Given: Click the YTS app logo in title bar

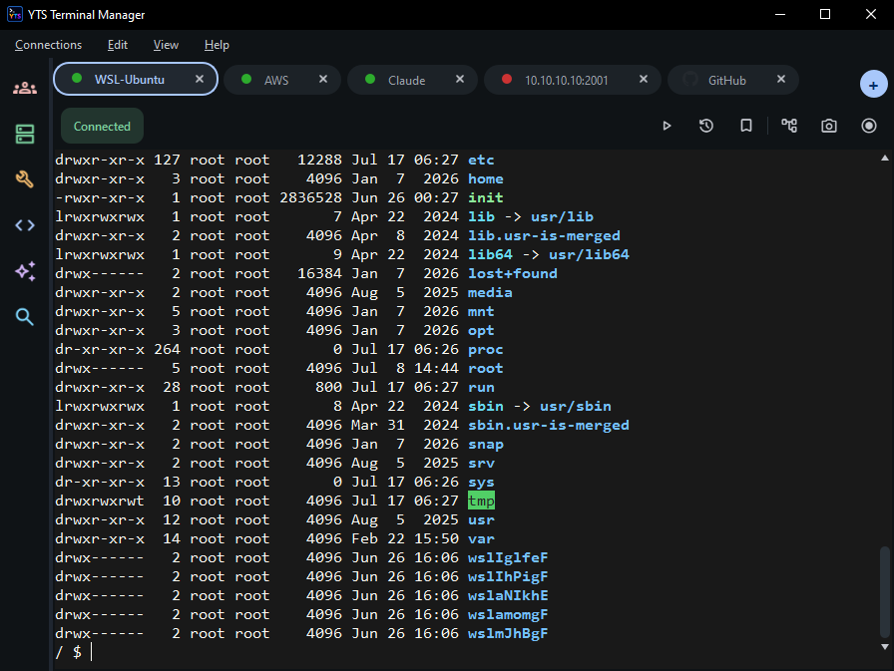Looking at the screenshot, I should [x=15, y=14].
